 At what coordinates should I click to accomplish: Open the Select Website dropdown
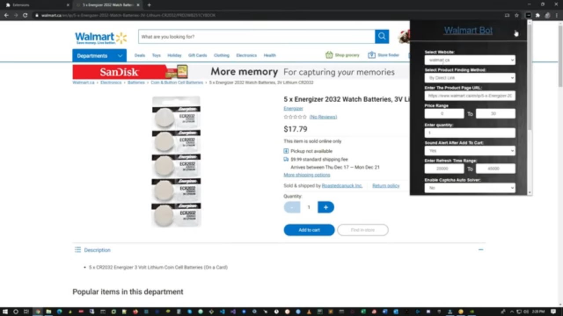pos(470,60)
